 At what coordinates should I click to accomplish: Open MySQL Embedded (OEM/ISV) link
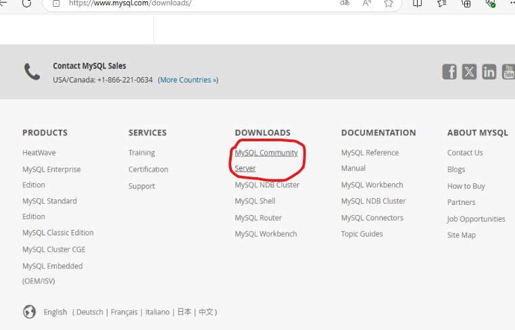pyautogui.click(x=53, y=273)
